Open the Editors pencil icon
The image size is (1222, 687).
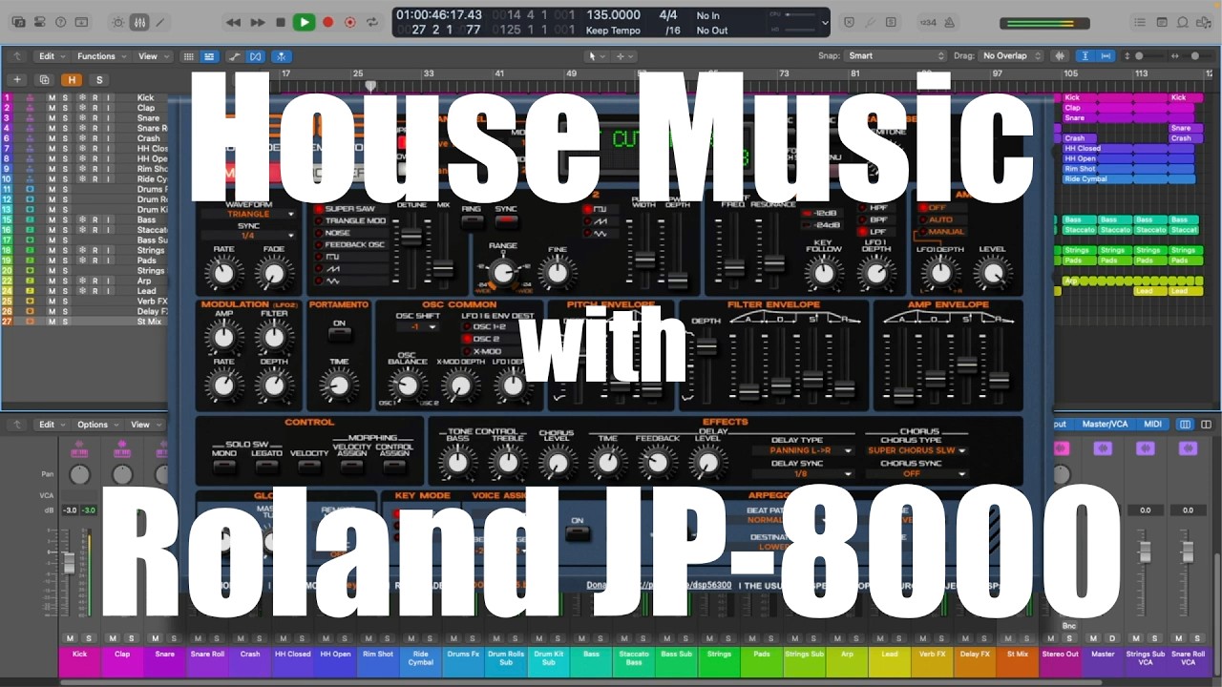coord(160,22)
